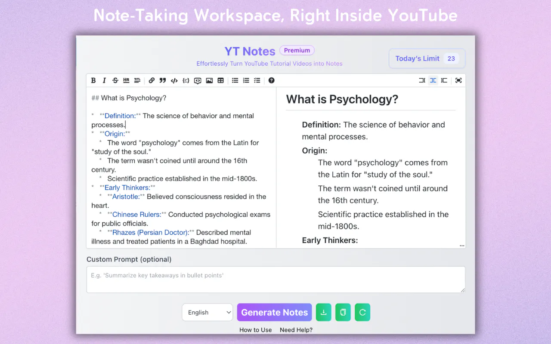Insert a block quote
This screenshot has height=344, width=551.
[163, 80]
